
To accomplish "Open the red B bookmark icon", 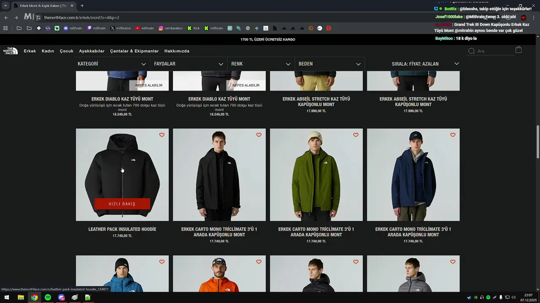I will 329,28.
